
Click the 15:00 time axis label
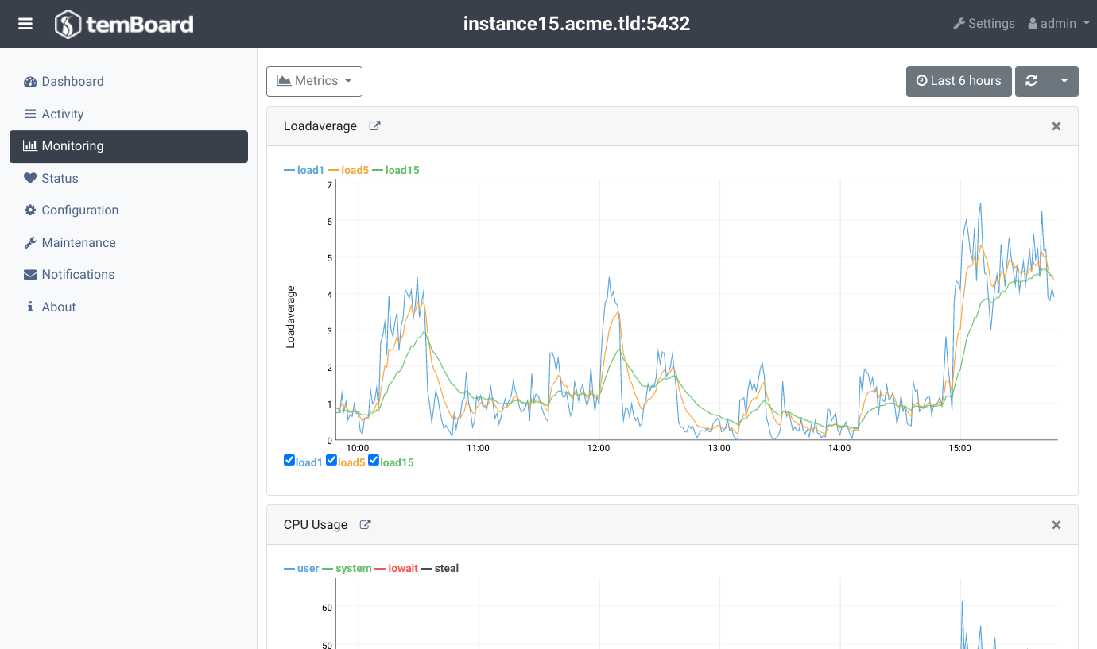point(959,448)
